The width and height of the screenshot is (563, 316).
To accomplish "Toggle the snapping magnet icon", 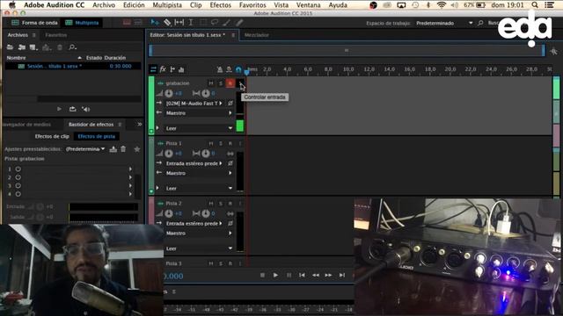I will (x=238, y=69).
